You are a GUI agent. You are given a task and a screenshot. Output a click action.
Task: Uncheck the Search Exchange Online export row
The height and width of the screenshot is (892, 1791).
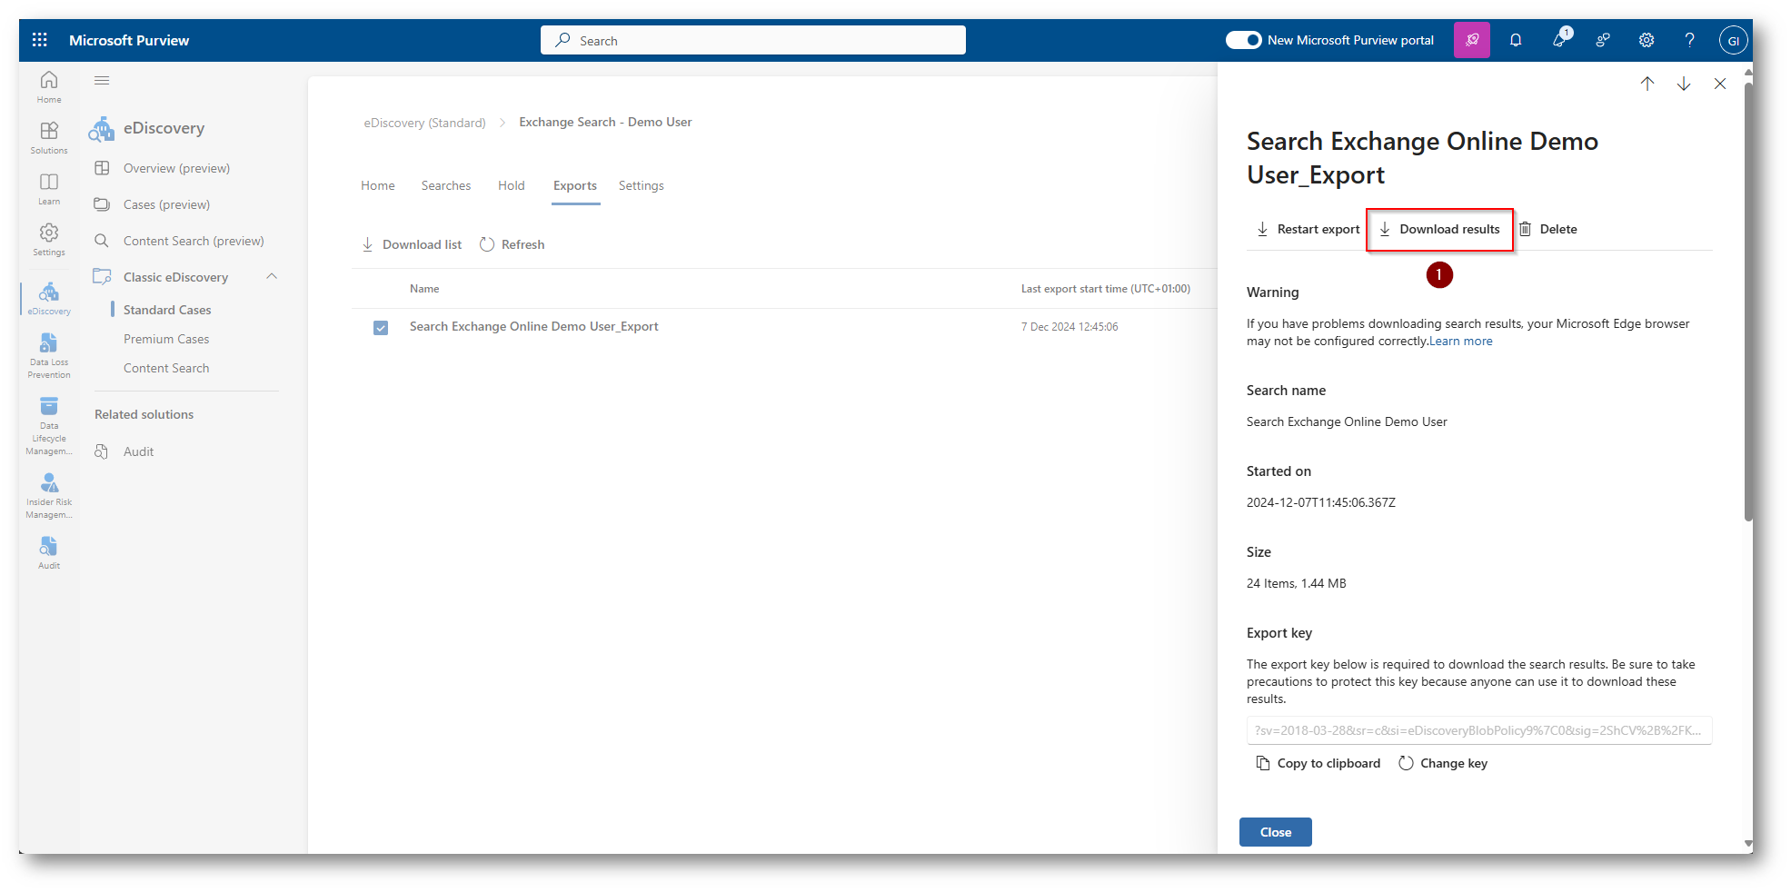click(x=381, y=328)
